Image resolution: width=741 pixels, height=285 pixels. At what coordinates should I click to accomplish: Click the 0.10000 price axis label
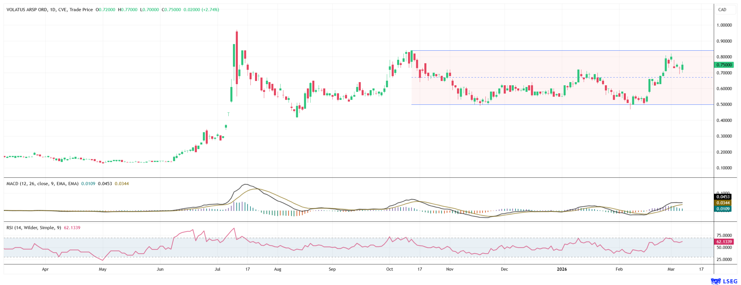(x=724, y=168)
